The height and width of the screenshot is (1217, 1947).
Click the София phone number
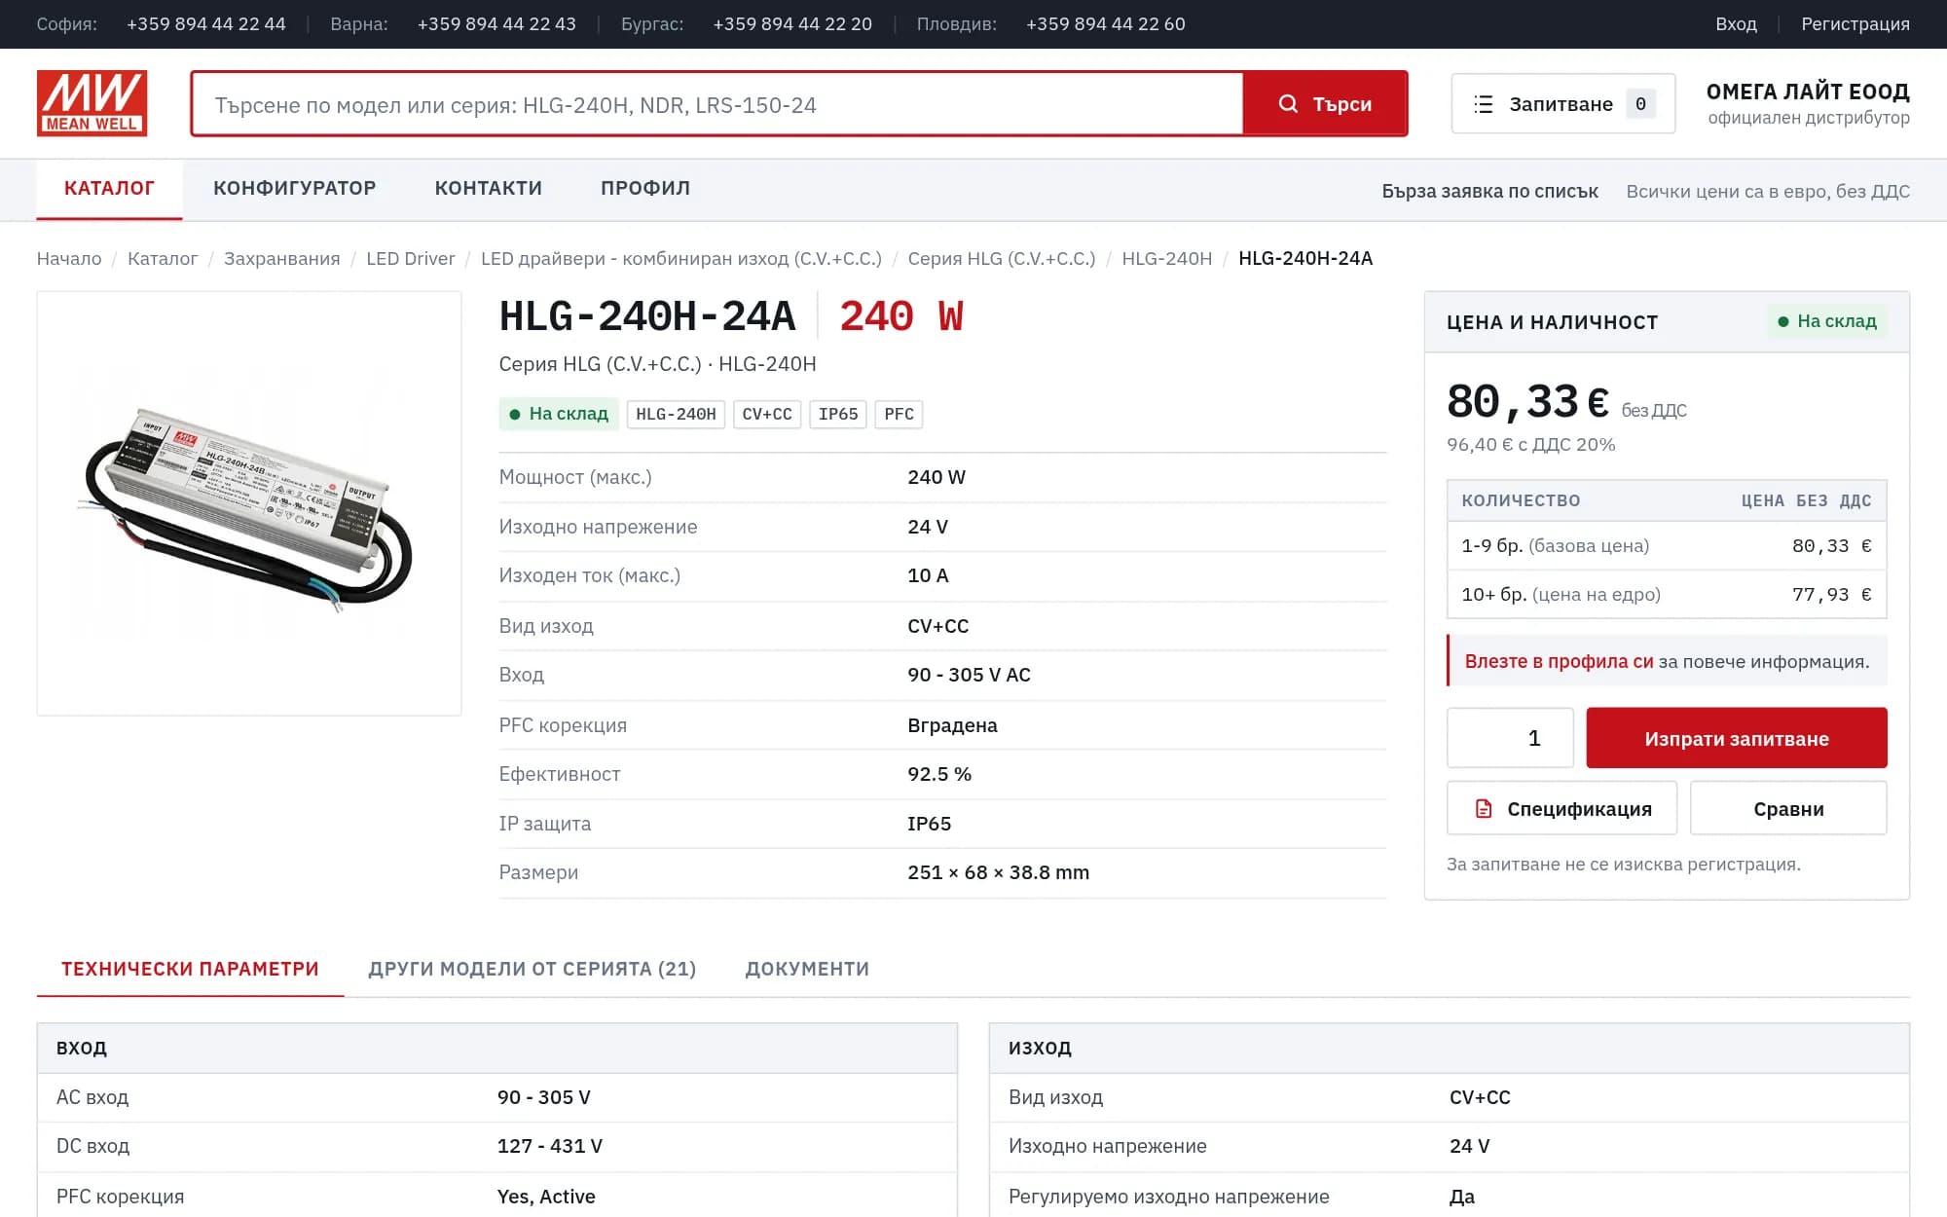coord(206,24)
